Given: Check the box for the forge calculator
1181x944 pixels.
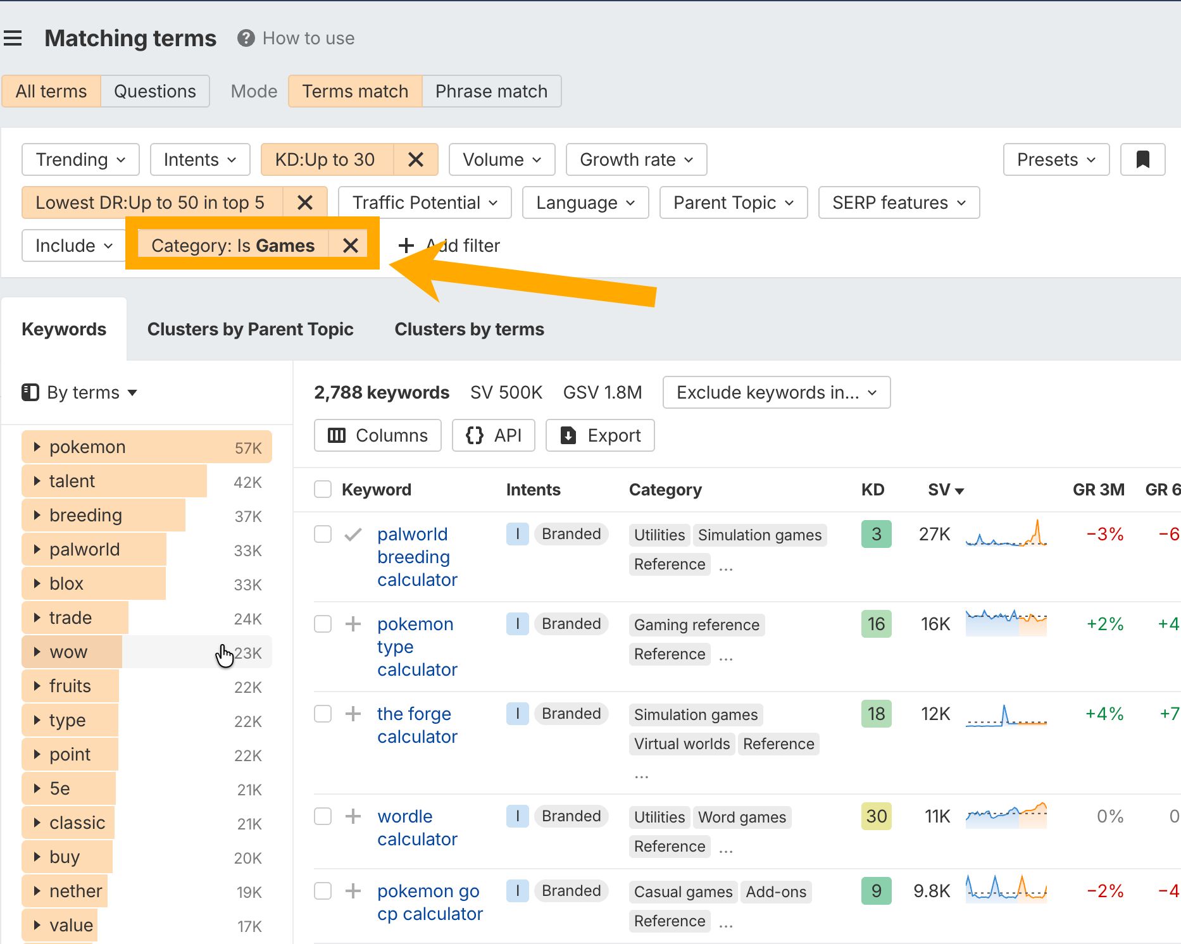Looking at the screenshot, I should coord(323,714).
